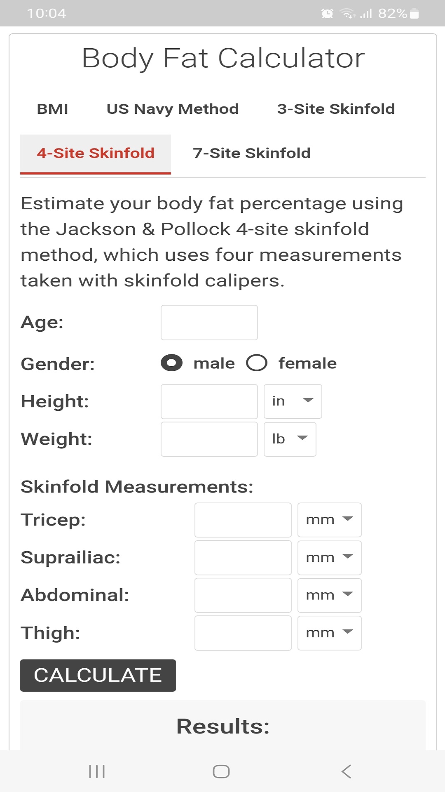The width and height of the screenshot is (445, 792).
Task: Click the Tricep measurement field
Action: tap(243, 520)
